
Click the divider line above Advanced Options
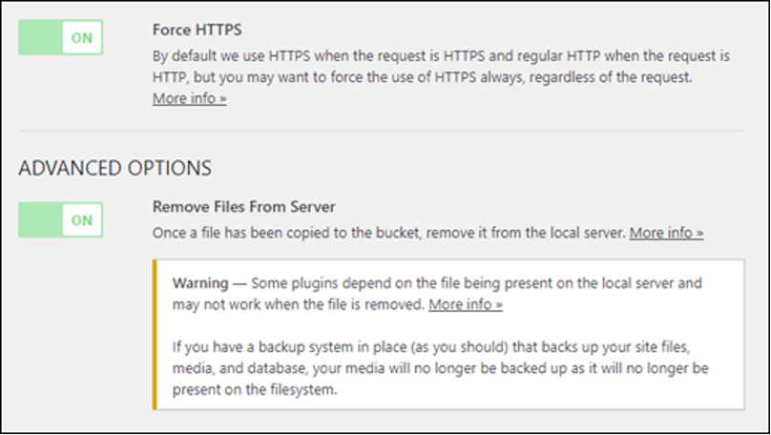382,131
